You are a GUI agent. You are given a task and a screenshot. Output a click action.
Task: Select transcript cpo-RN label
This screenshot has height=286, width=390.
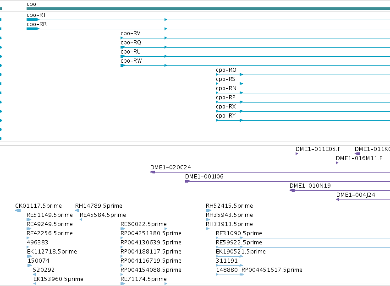[x=226, y=88]
